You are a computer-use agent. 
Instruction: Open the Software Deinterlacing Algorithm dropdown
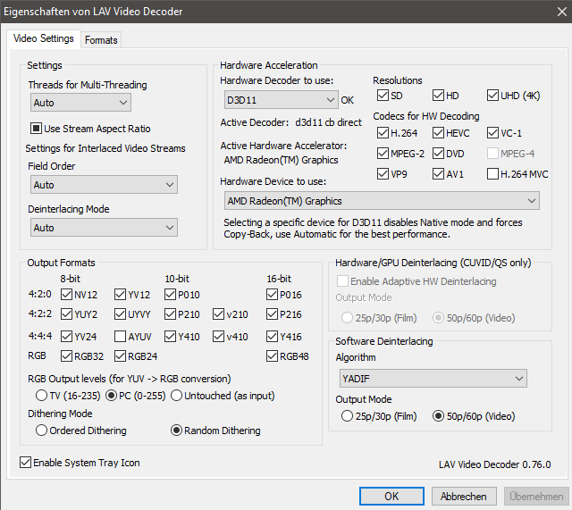click(x=431, y=379)
